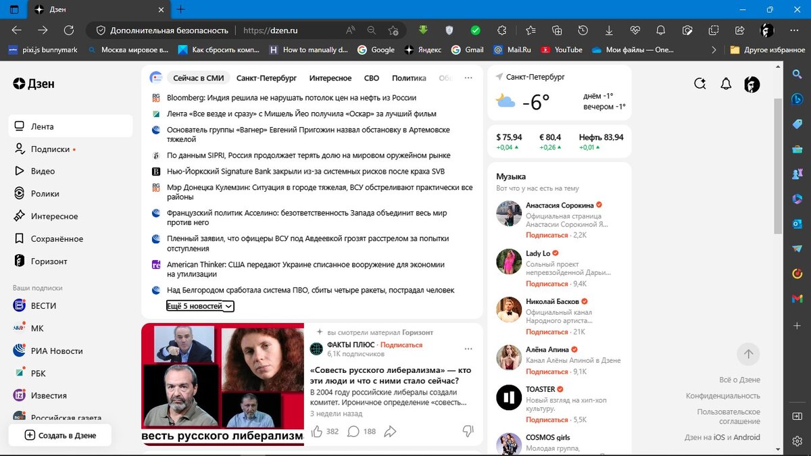Open American Thinker headline
811x456 pixels.
305,270
